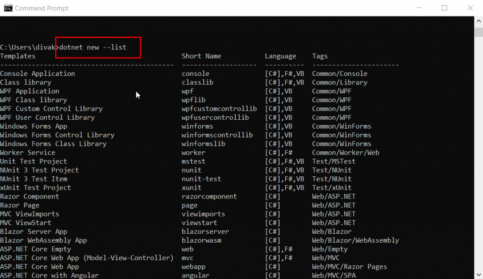Click 'WPF Application' template name

(x=30, y=91)
